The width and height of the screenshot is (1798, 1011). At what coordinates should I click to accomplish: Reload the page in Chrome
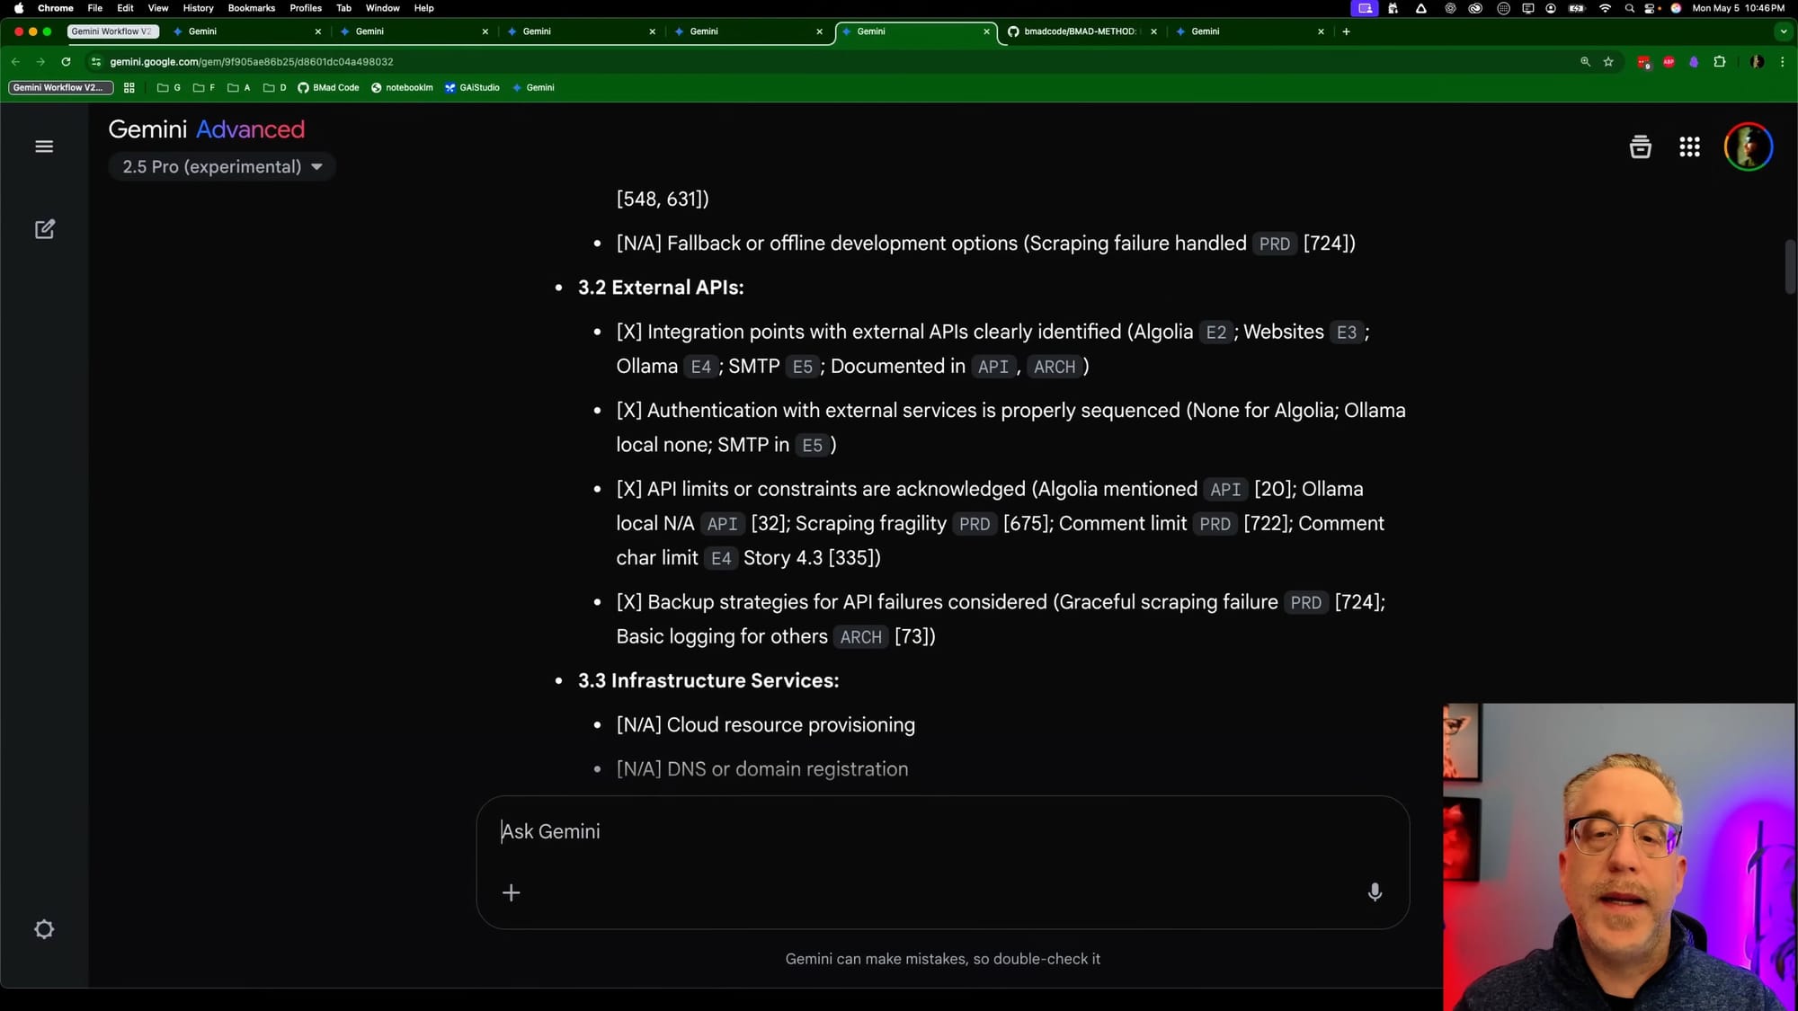tap(66, 62)
